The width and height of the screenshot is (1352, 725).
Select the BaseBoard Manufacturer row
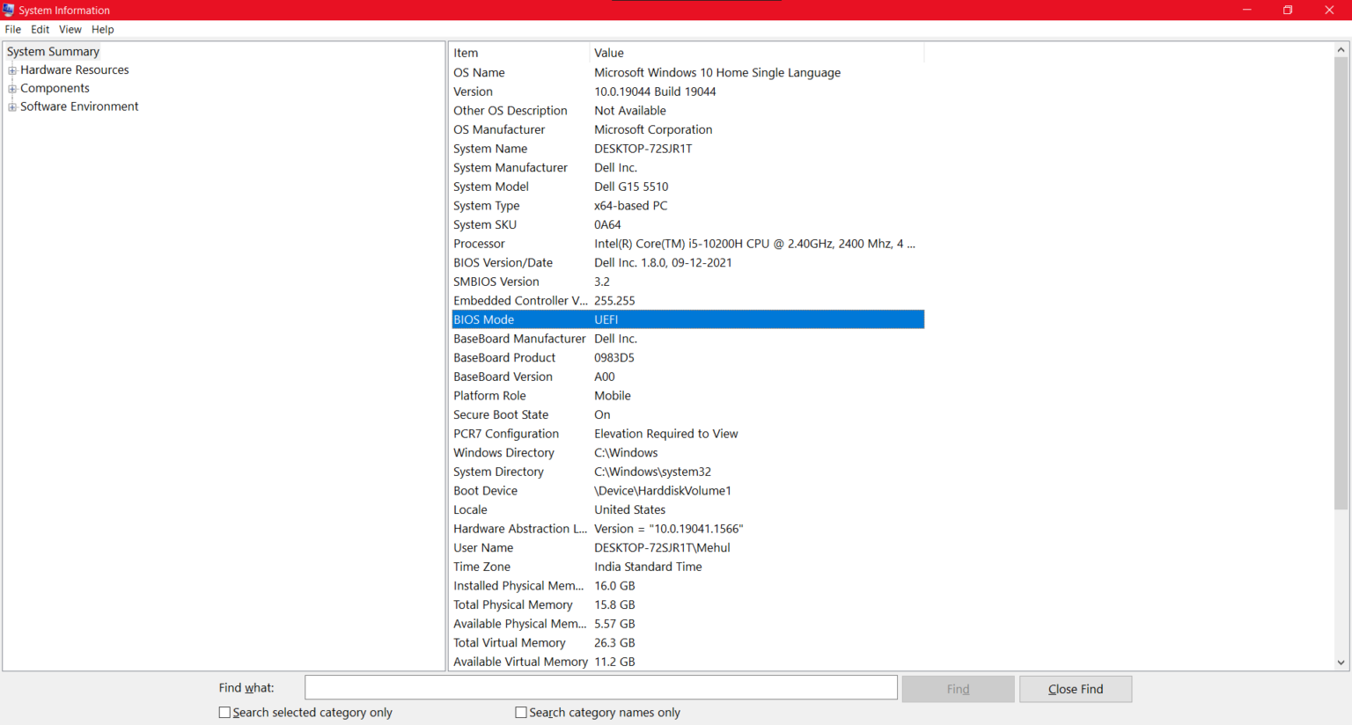pos(688,339)
